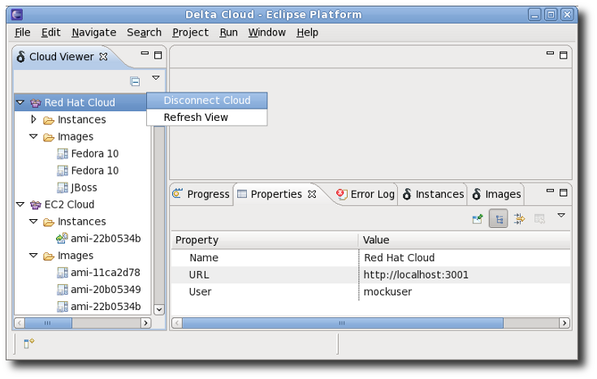Open the Navigate menu
This screenshot has height=379, width=597.
93,32
